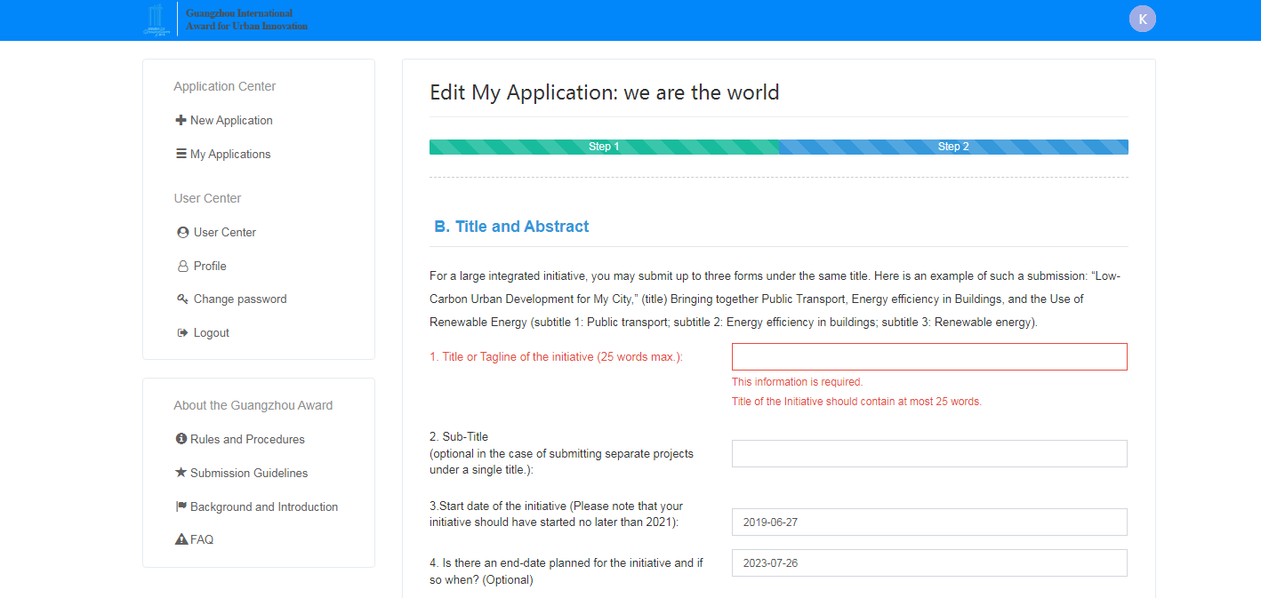Click the list icon beside My Applications
The width and height of the screenshot is (1261, 598).
click(181, 154)
